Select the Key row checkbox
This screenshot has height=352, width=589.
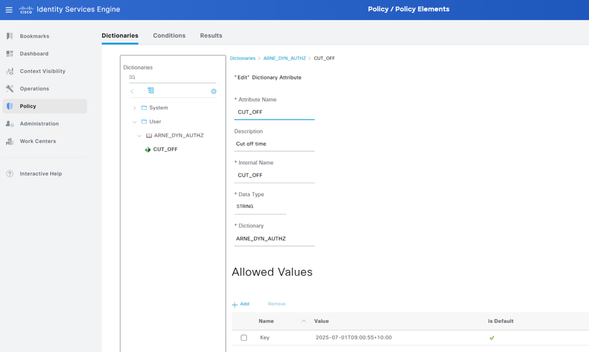coord(244,338)
